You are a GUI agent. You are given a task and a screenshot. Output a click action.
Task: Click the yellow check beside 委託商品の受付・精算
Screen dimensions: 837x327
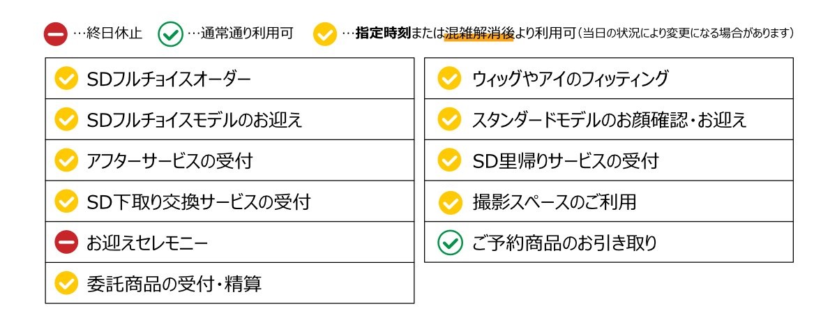[66, 284]
